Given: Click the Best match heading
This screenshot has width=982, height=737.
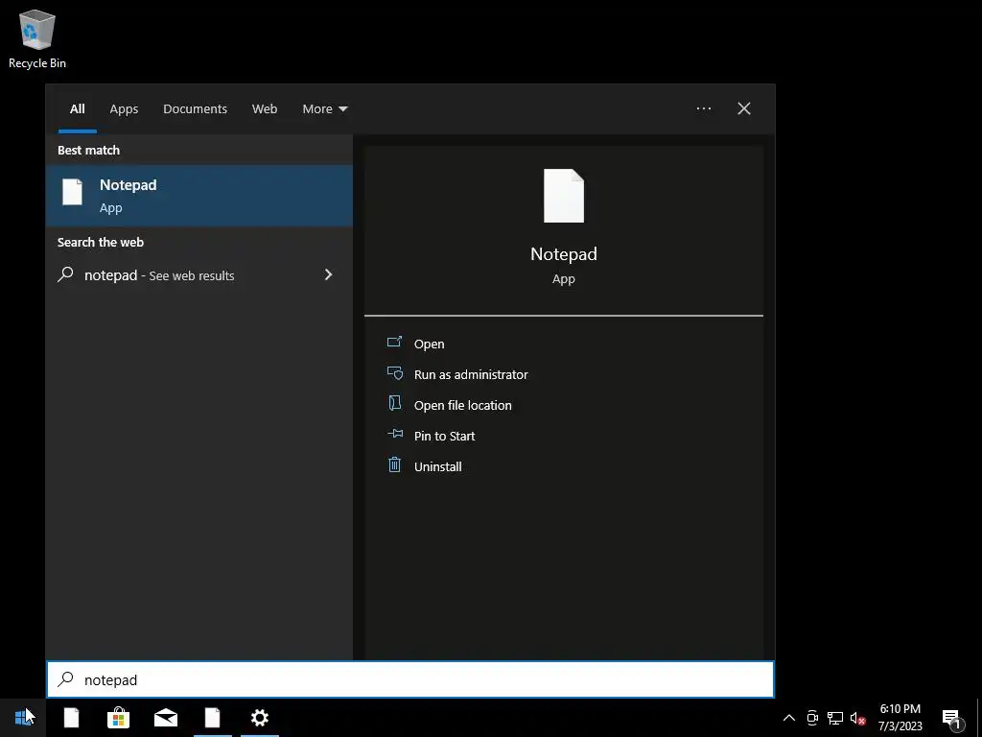Looking at the screenshot, I should 88,151.
